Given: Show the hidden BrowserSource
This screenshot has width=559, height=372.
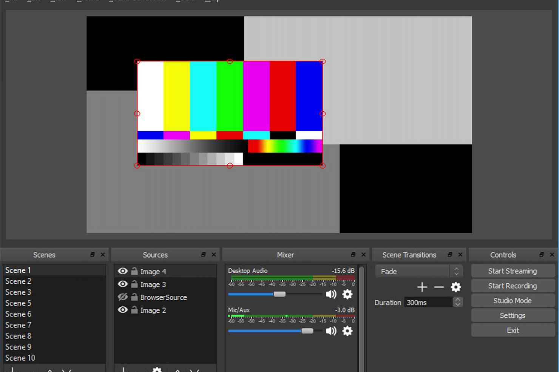Looking at the screenshot, I should pos(123,297).
